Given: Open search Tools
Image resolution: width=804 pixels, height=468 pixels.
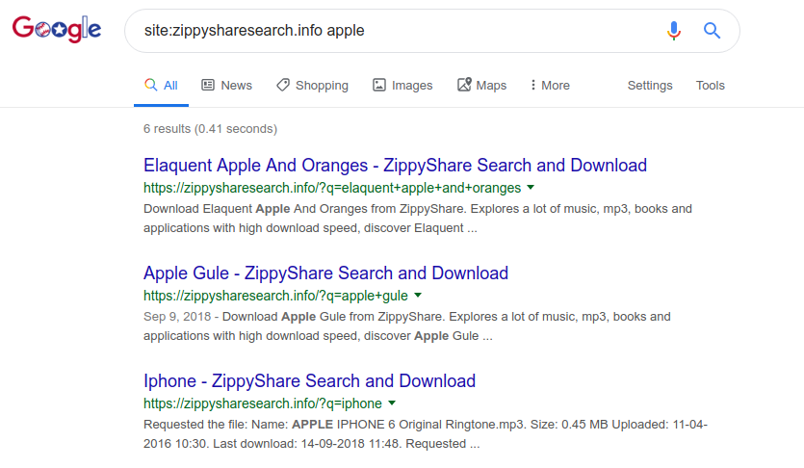Looking at the screenshot, I should coord(711,85).
